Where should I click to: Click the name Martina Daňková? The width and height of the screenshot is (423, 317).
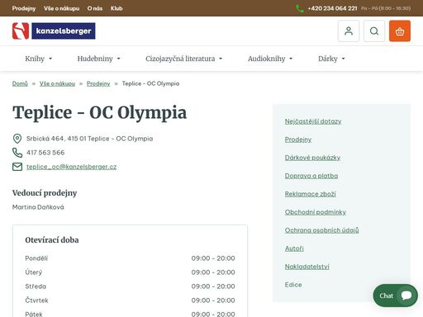point(38,207)
